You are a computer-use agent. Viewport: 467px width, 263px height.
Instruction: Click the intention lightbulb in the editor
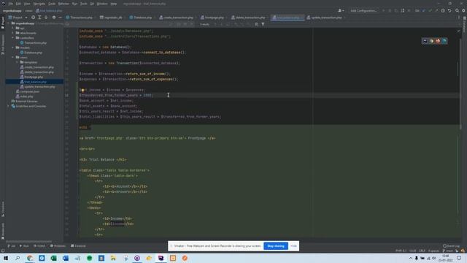point(82,90)
